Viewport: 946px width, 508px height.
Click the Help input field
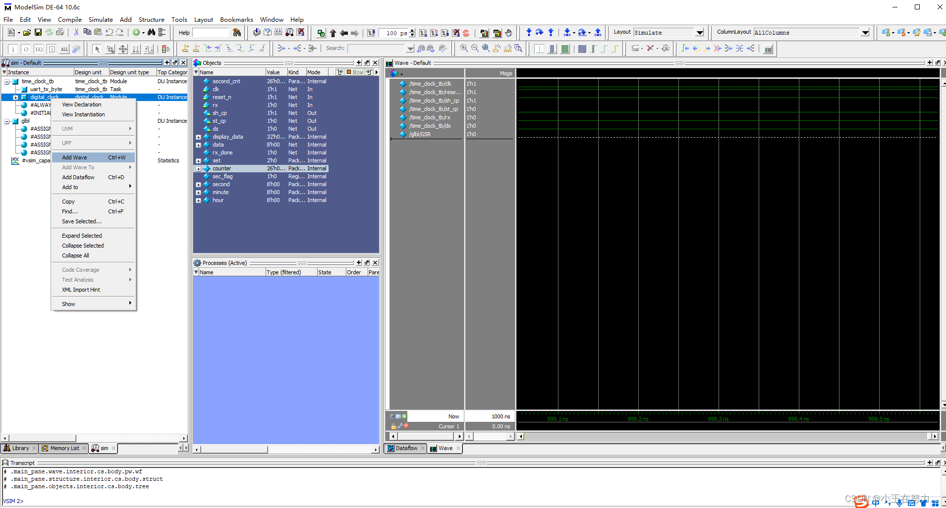211,33
